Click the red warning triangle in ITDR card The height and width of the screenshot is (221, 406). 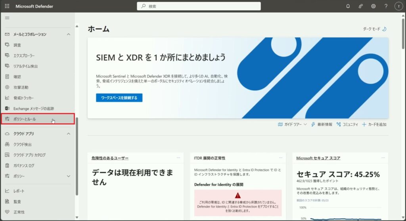(x=238, y=195)
